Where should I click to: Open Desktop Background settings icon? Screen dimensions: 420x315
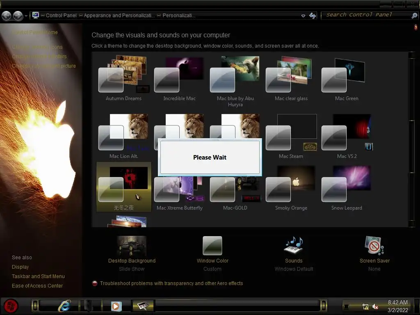coord(132,246)
